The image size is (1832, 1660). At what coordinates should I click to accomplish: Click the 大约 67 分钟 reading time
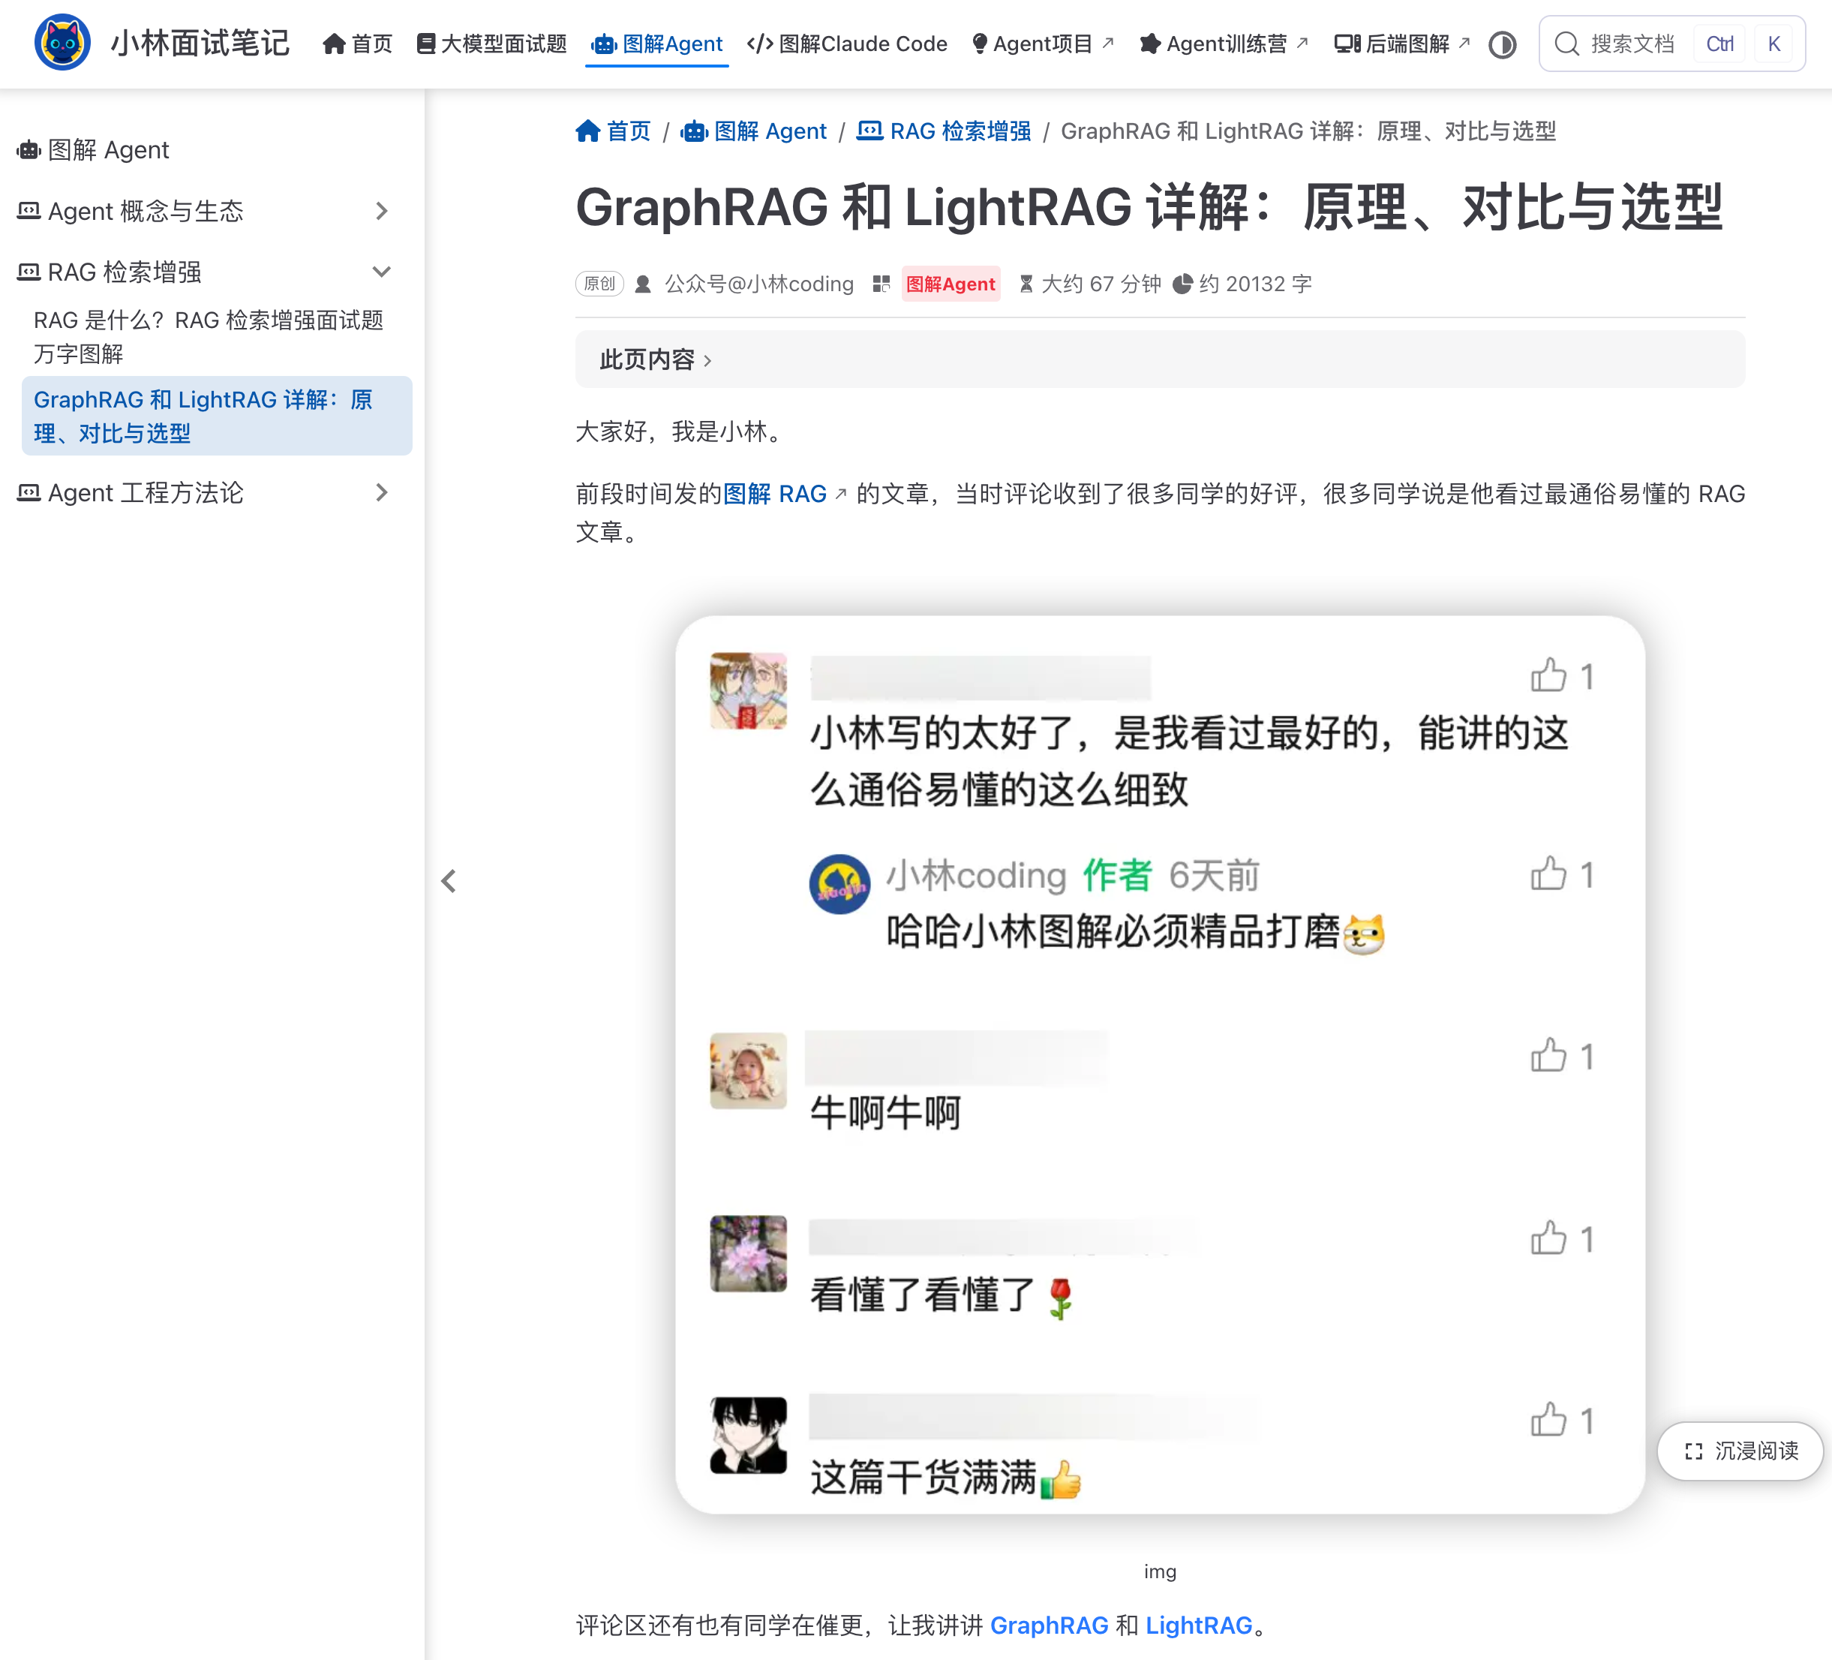click(1101, 284)
